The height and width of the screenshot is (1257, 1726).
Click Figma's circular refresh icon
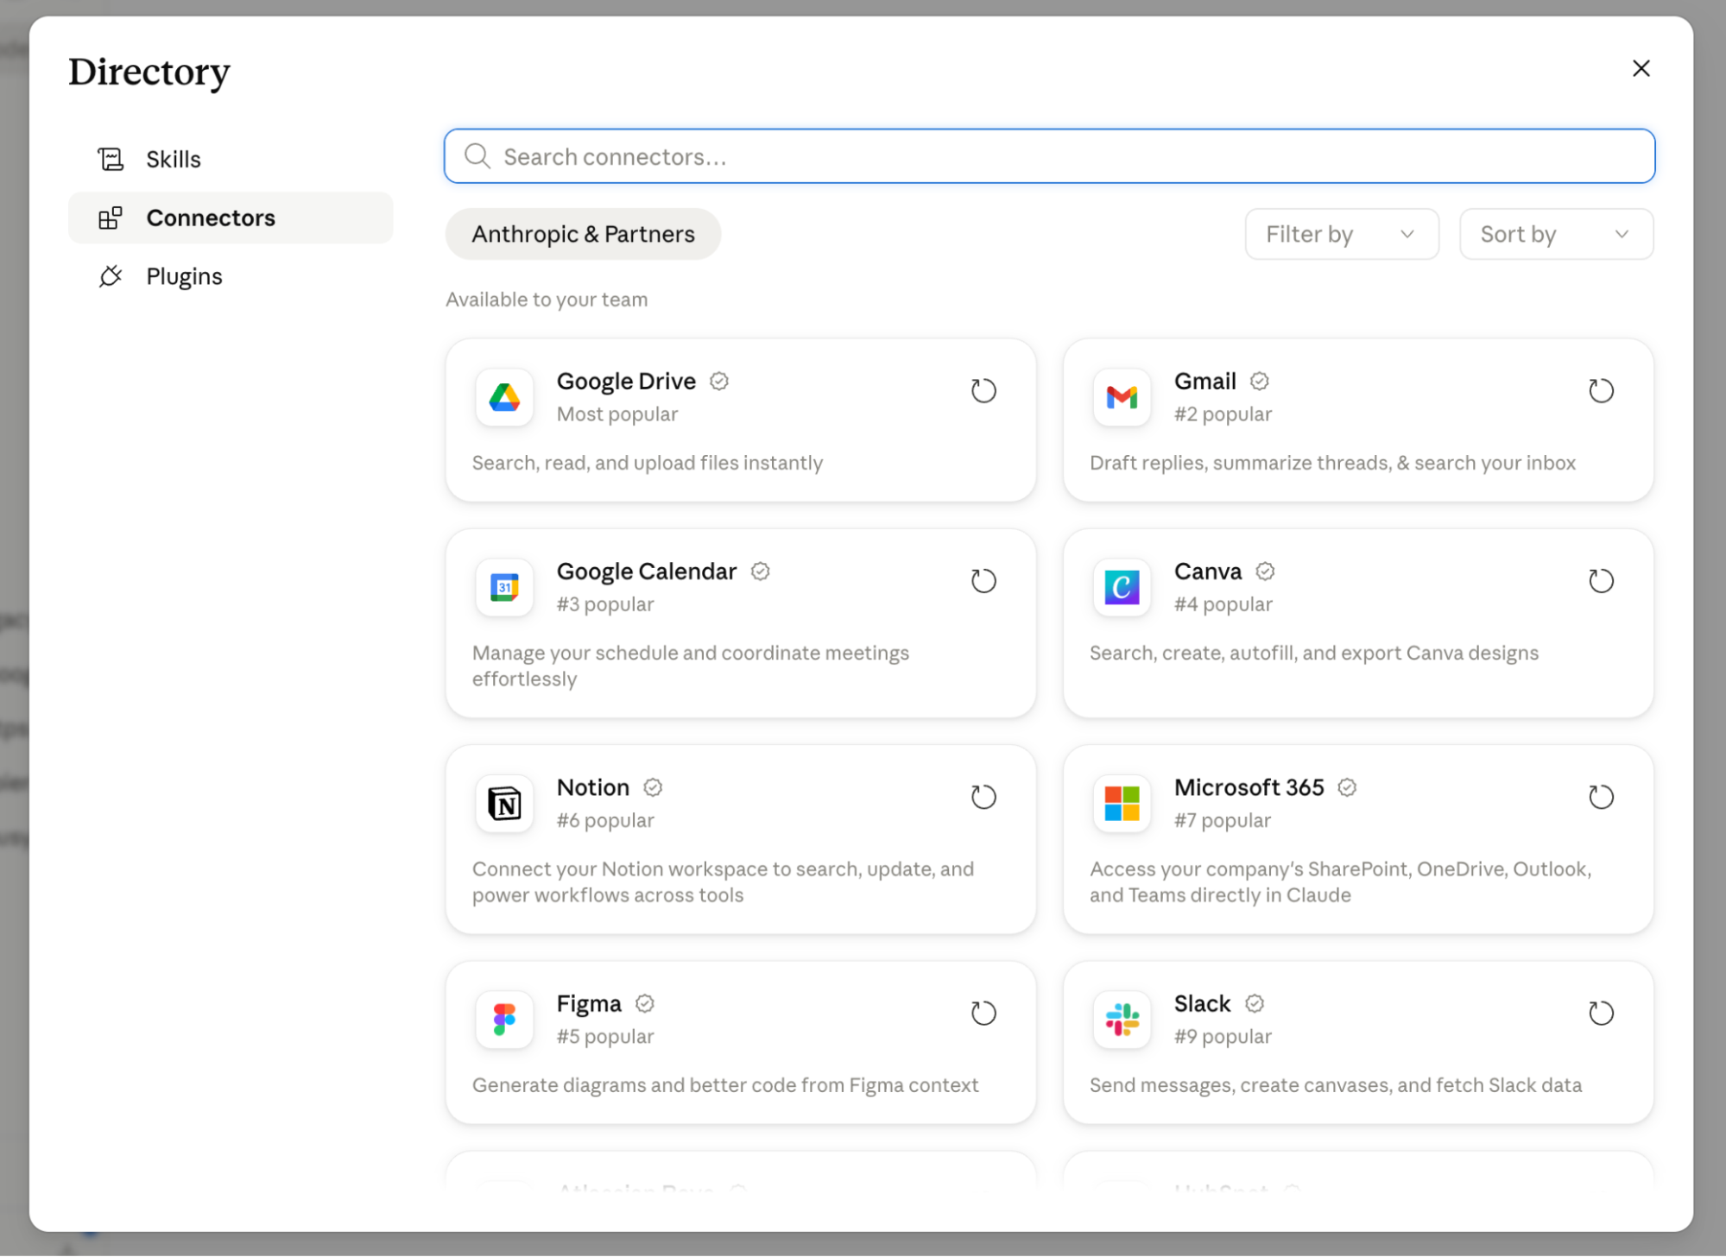coord(983,1013)
